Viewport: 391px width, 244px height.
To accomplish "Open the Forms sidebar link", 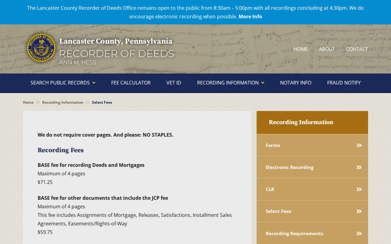I will point(312,145).
